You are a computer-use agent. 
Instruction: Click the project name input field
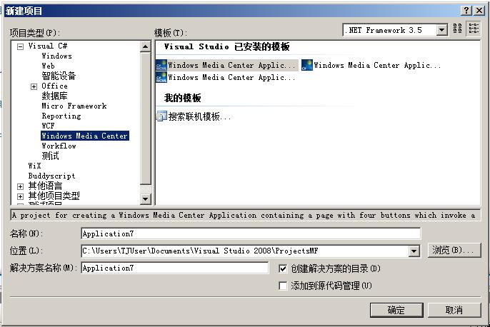tap(251, 233)
